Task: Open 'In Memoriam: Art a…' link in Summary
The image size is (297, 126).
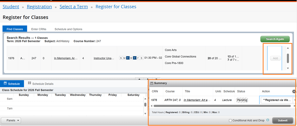Action: point(197,100)
